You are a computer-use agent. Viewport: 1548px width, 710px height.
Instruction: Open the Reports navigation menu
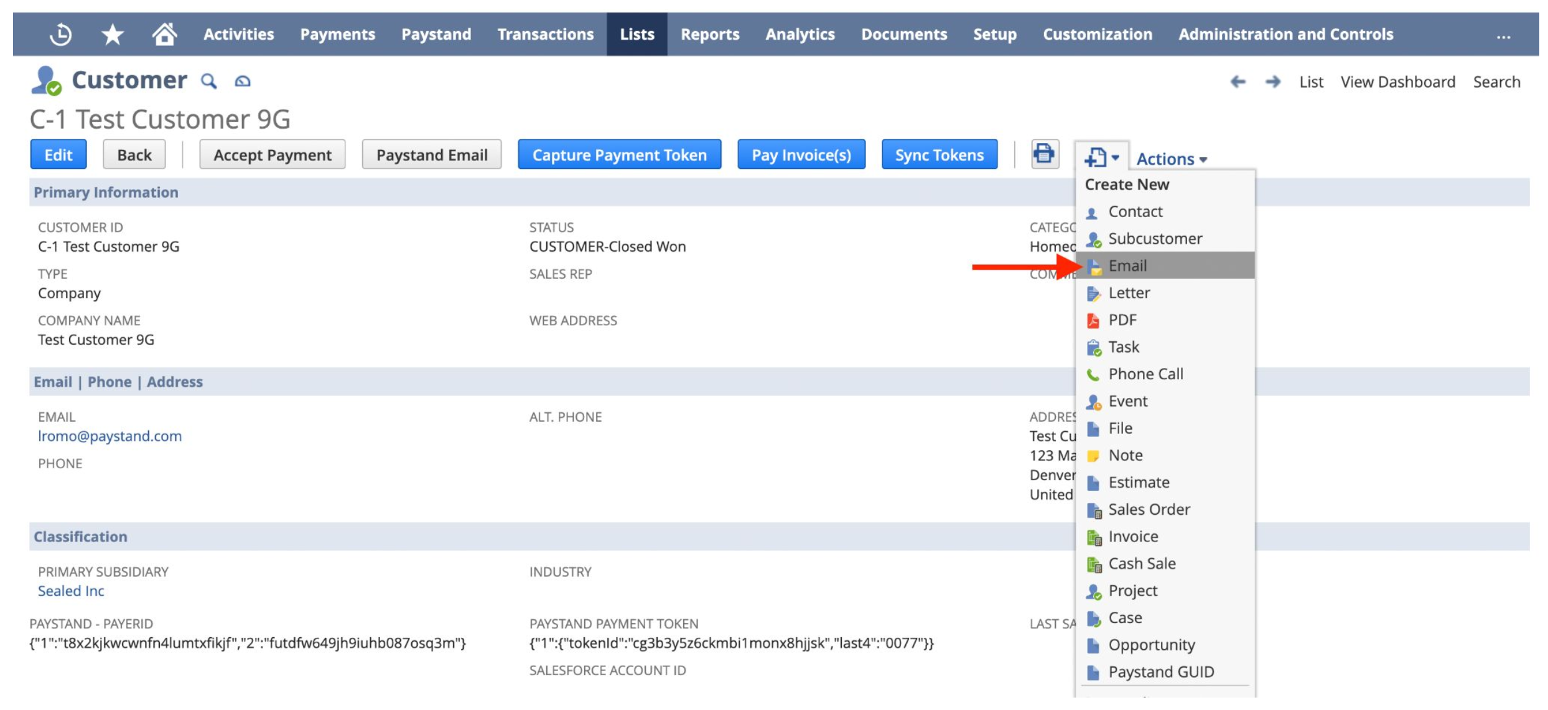coord(710,34)
